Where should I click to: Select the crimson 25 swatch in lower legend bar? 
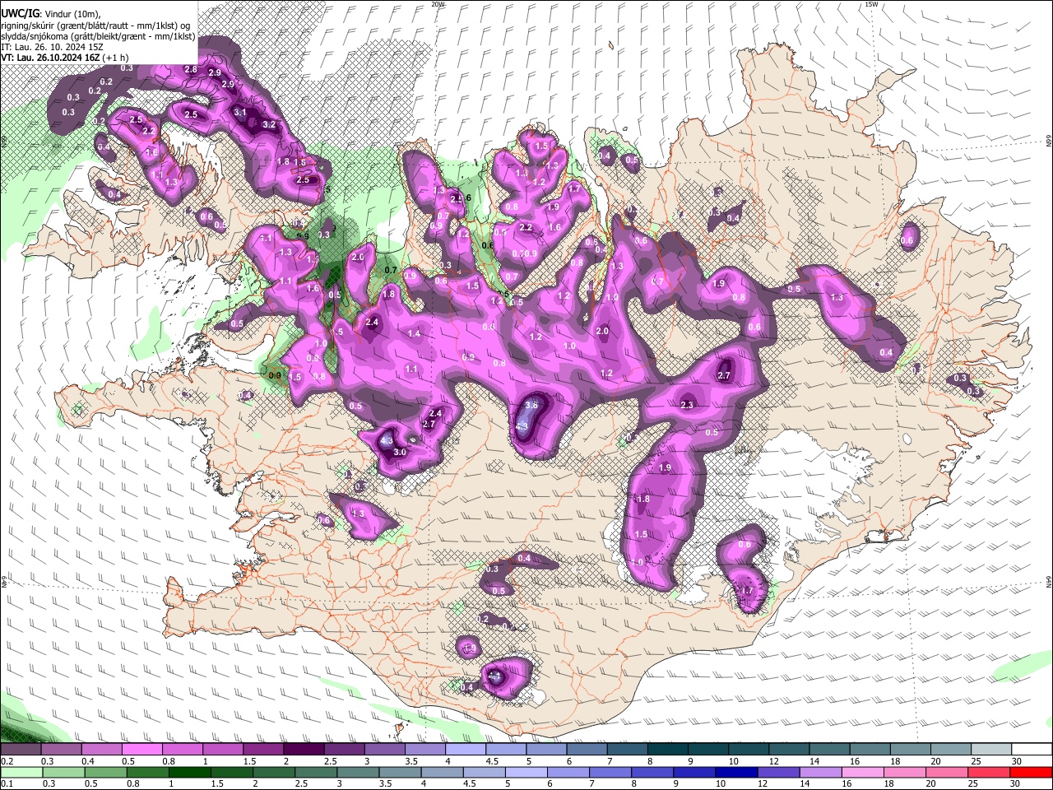click(x=990, y=773)
